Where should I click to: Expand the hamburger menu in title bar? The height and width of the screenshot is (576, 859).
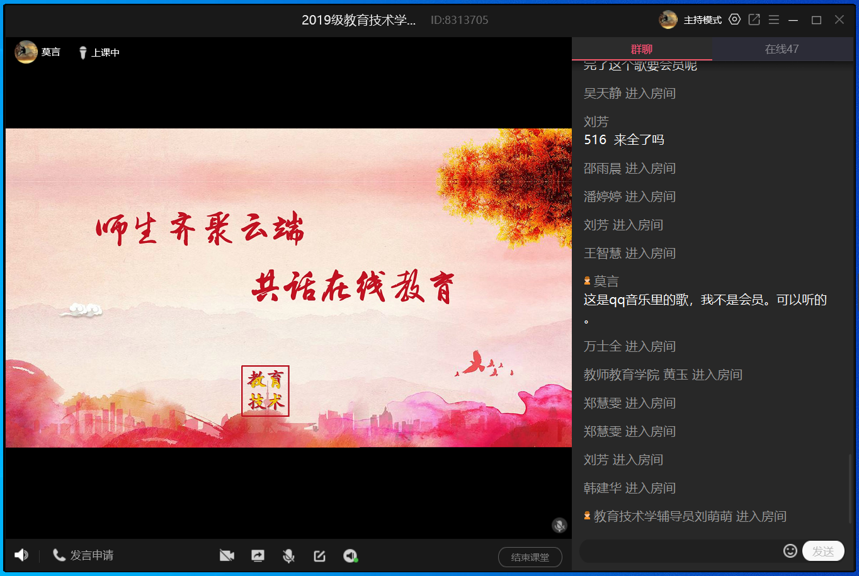(x=774, y=20)
